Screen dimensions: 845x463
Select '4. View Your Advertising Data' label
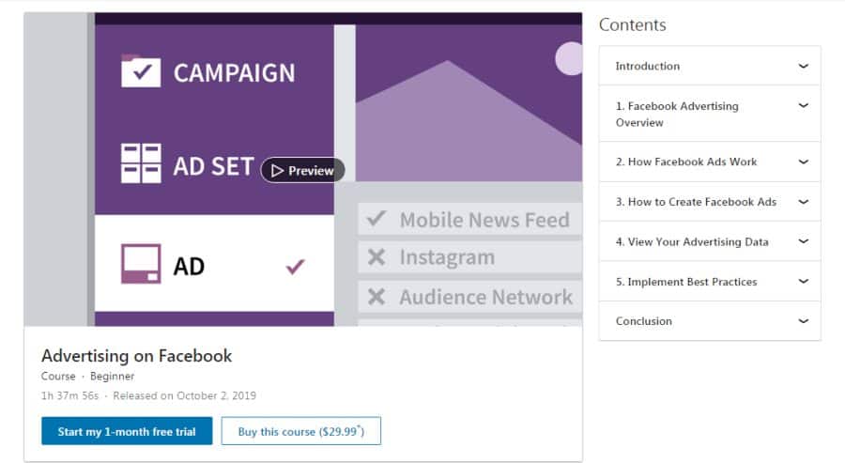(x=692, y=241)
